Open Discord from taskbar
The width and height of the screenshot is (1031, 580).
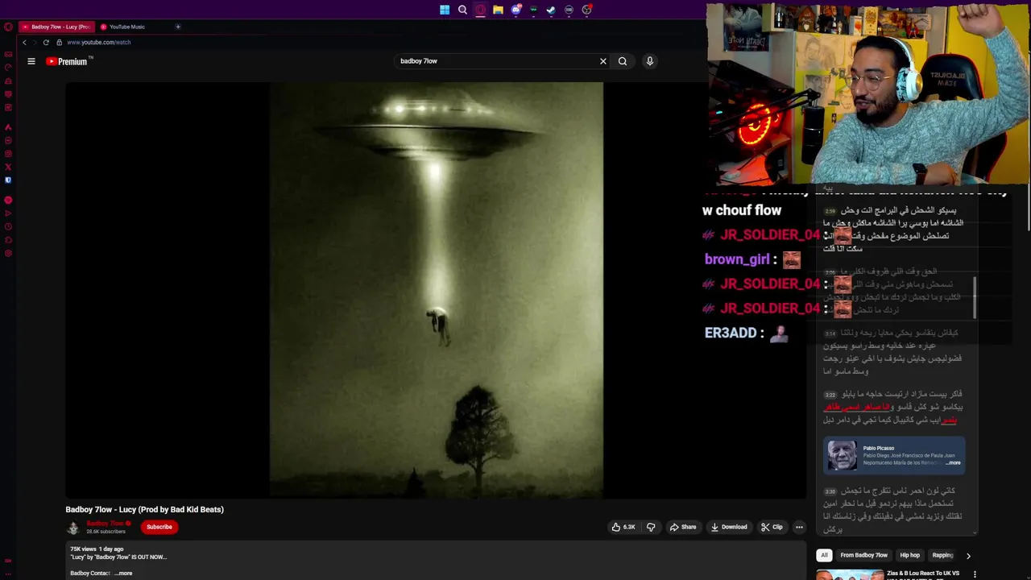tap(515, 10)
